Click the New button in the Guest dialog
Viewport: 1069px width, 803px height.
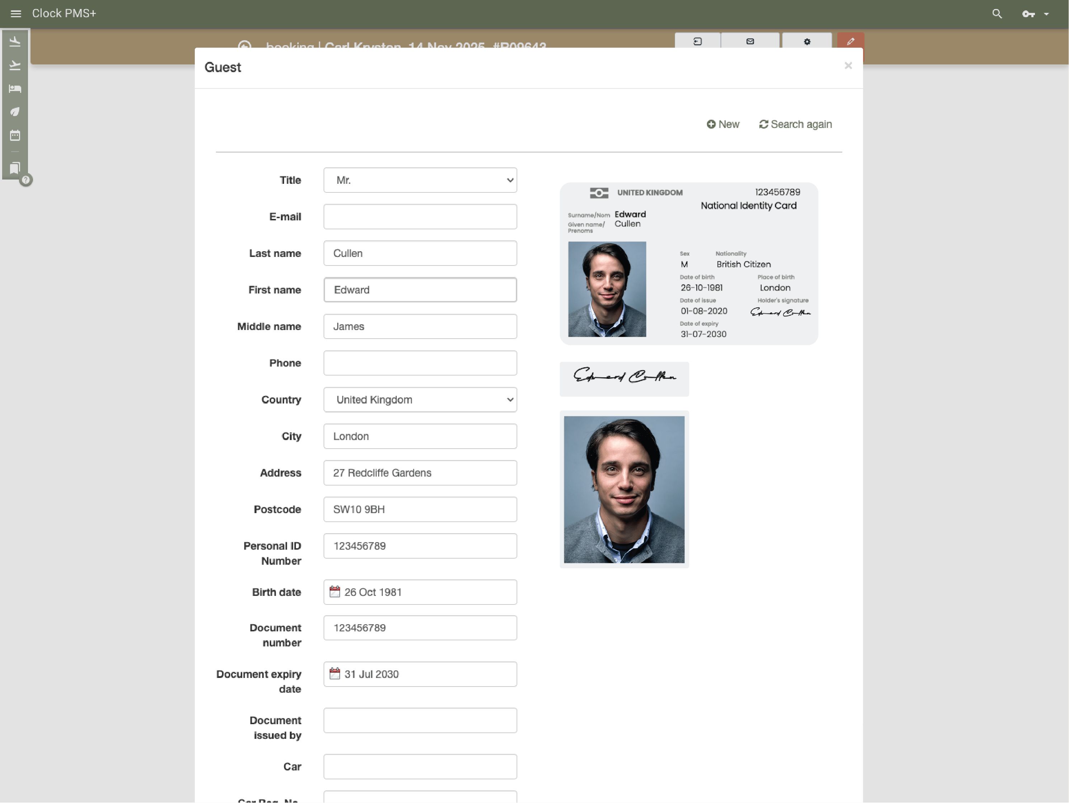(x=722, y=124)
